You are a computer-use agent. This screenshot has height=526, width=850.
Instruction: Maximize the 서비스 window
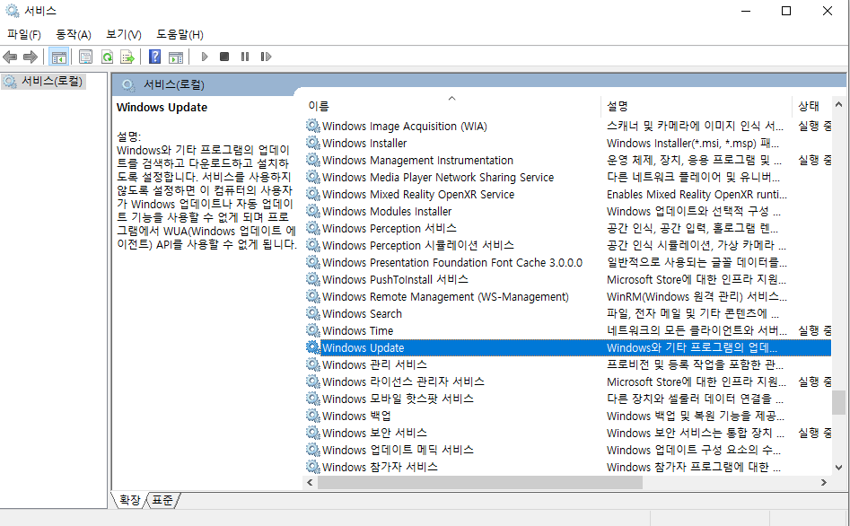coord(786,11)
